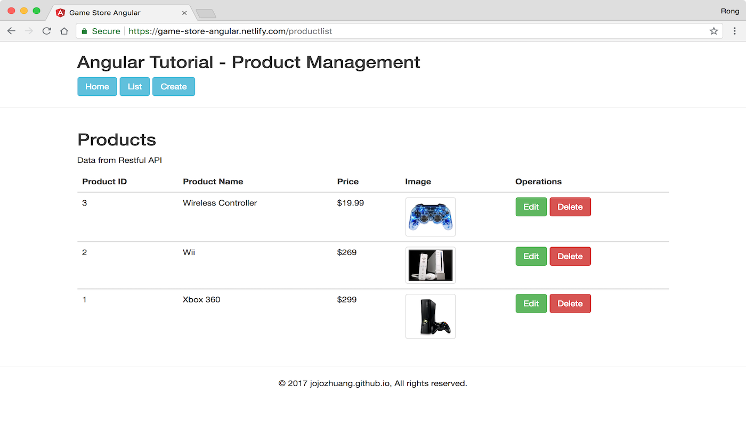Go to browser home icon
Screen dimensions: 746x426
tap(64, 31)
